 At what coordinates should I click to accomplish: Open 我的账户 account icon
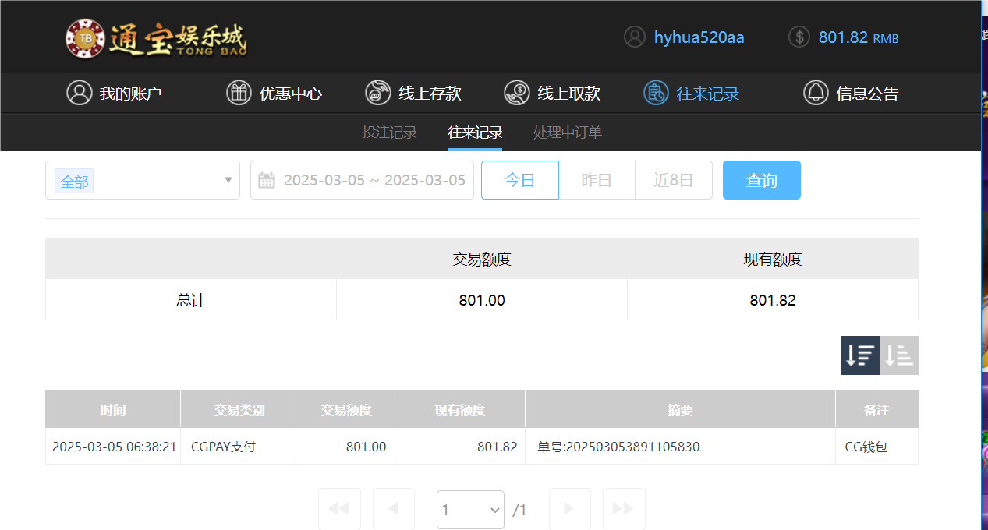pyautogui.click(x=80, y=92)
